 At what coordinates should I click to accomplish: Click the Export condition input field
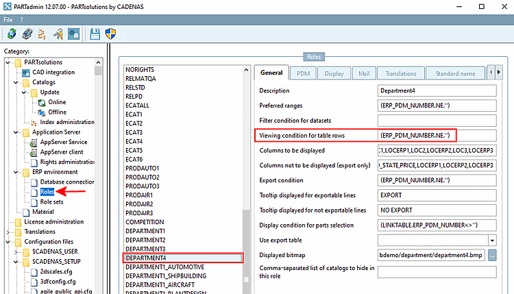[437, 180]
